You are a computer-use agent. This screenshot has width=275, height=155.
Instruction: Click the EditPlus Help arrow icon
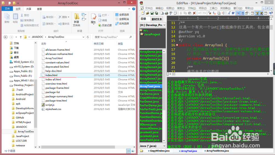point(271,13)
